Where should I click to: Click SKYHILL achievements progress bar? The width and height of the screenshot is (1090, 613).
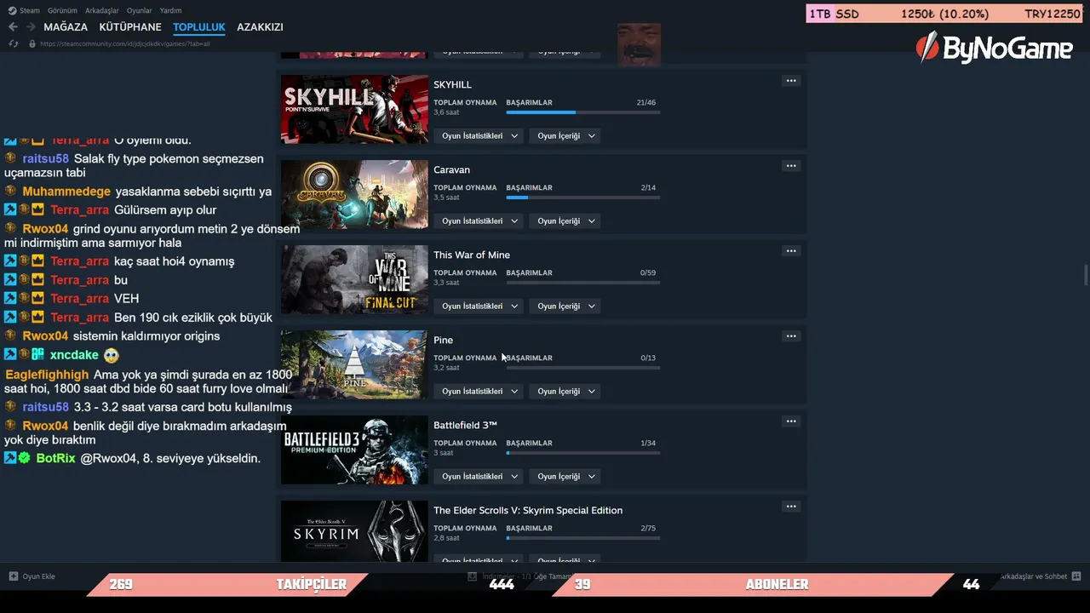(x=583, y=112)
